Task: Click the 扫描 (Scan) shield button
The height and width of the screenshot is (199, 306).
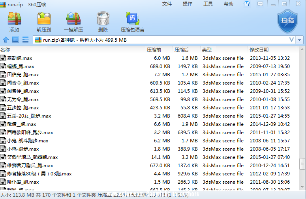Action: point(287,20)
